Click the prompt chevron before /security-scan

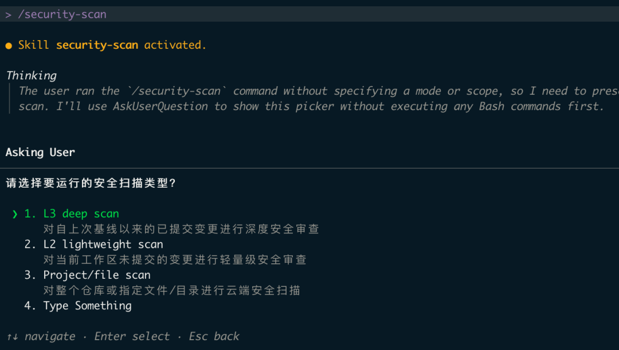(8, 15)
